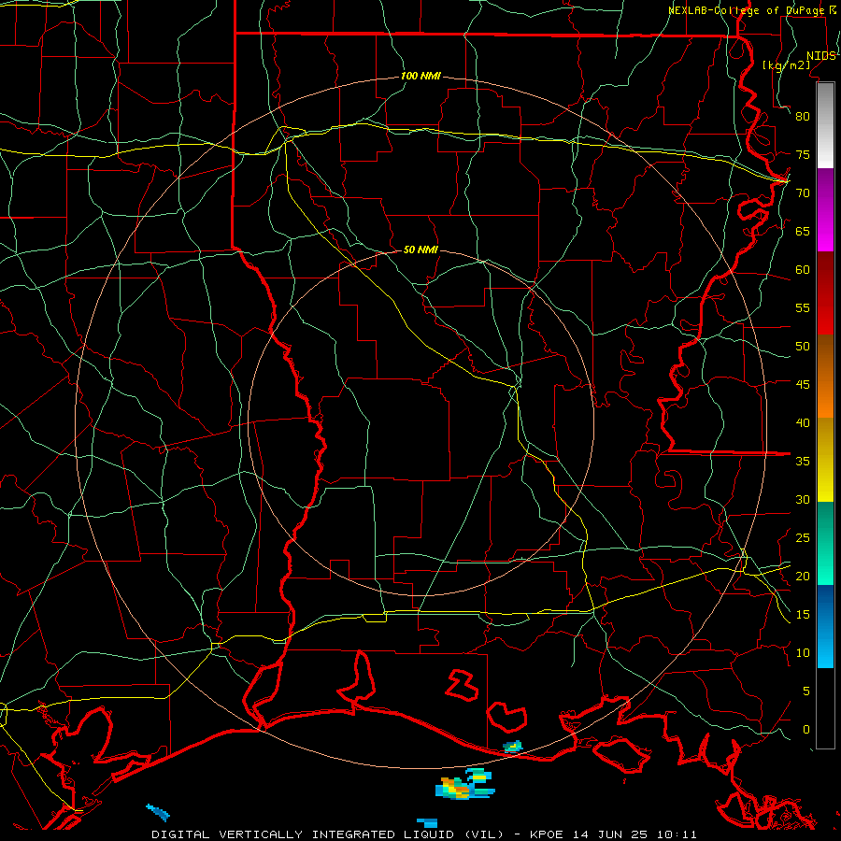The height and width of the screenshot is (841, 841).
Task: Click the 30 value on the legend
Action: (803, 499)
